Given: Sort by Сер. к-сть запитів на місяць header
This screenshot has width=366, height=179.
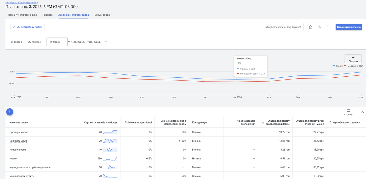Looking at the screenshot, I should 101,122.
